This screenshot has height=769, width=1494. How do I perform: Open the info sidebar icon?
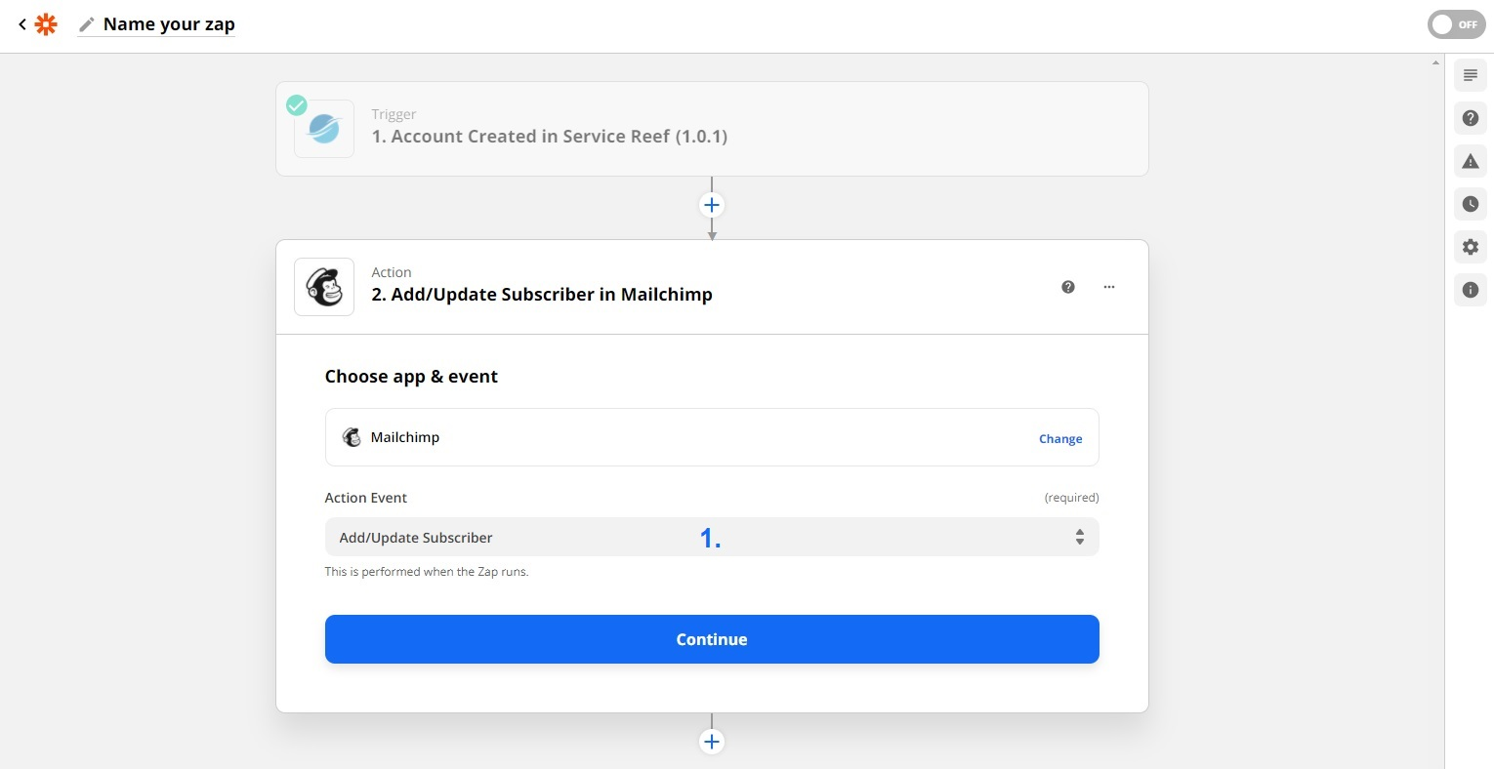point(1471,290)
